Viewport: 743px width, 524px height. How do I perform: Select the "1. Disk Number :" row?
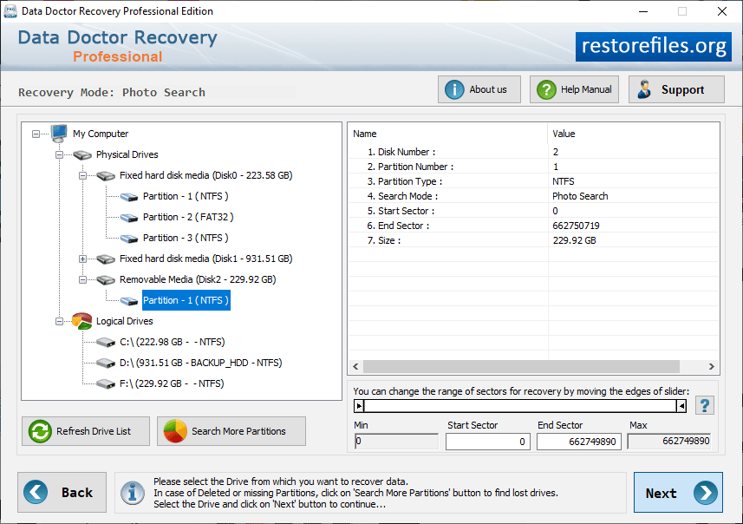(533, 152)
